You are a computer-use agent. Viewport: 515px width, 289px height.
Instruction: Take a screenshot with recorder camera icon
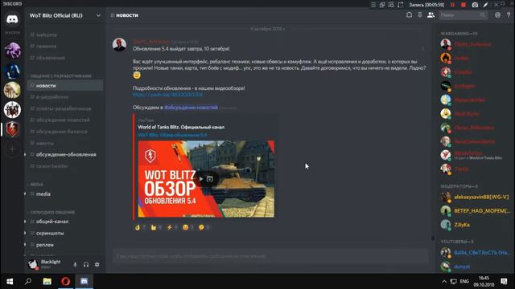[x=475, y=5]
